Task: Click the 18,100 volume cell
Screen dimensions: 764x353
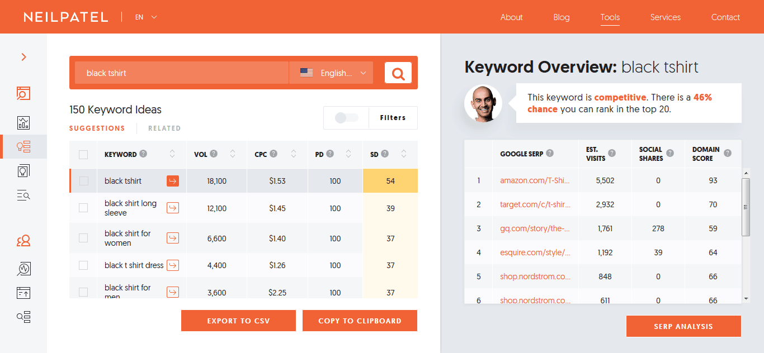Action: coord(217,181)
